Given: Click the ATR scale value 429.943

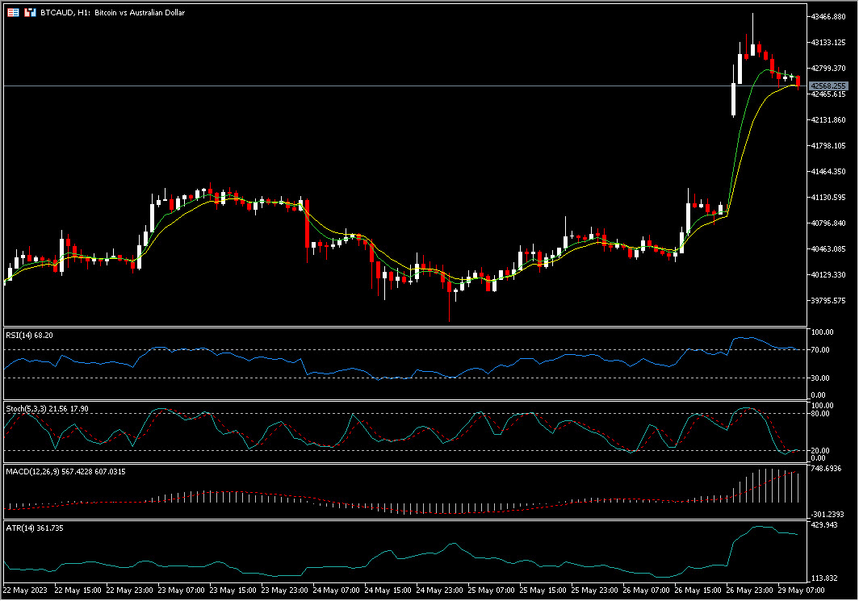Looking at the screenshot, I should click(x=825, y=525).
